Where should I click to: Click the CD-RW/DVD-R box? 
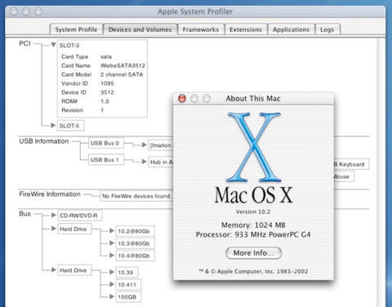(80, 216)
